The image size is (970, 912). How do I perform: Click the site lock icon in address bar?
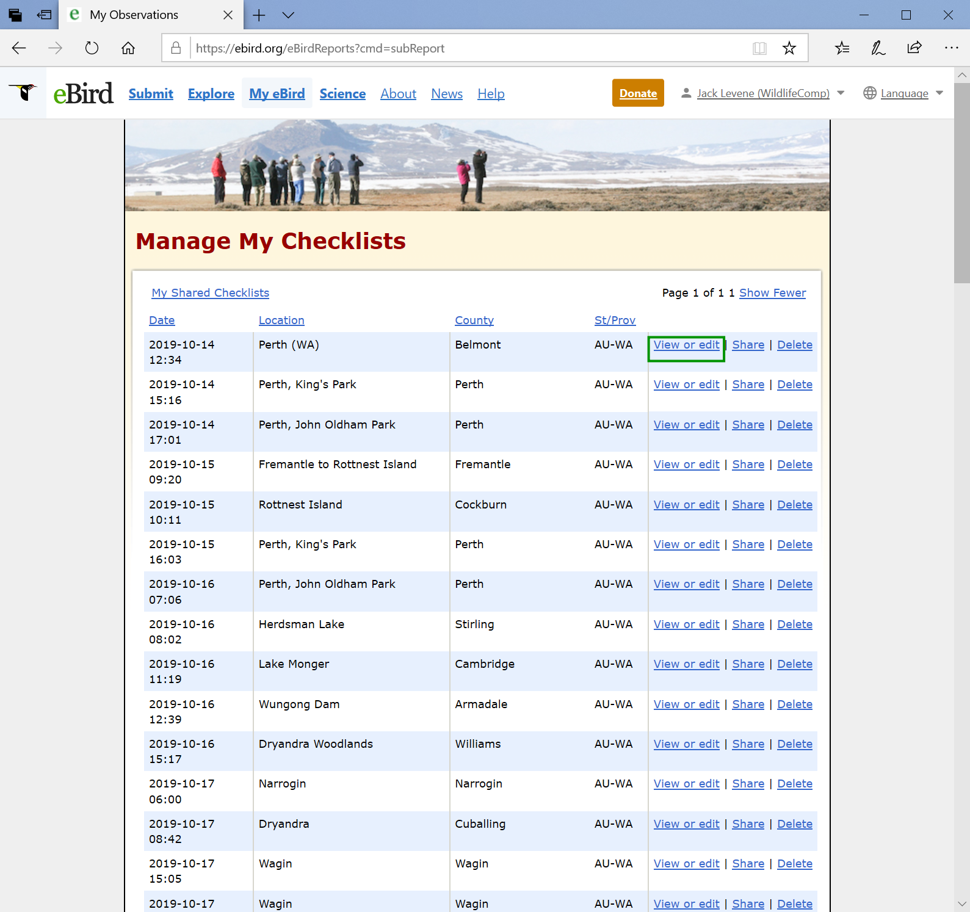pyautogui.click(x=176, y=48)
